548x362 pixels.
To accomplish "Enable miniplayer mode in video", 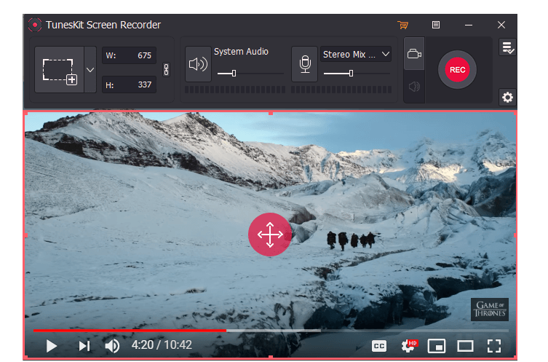I will point(437,346).
